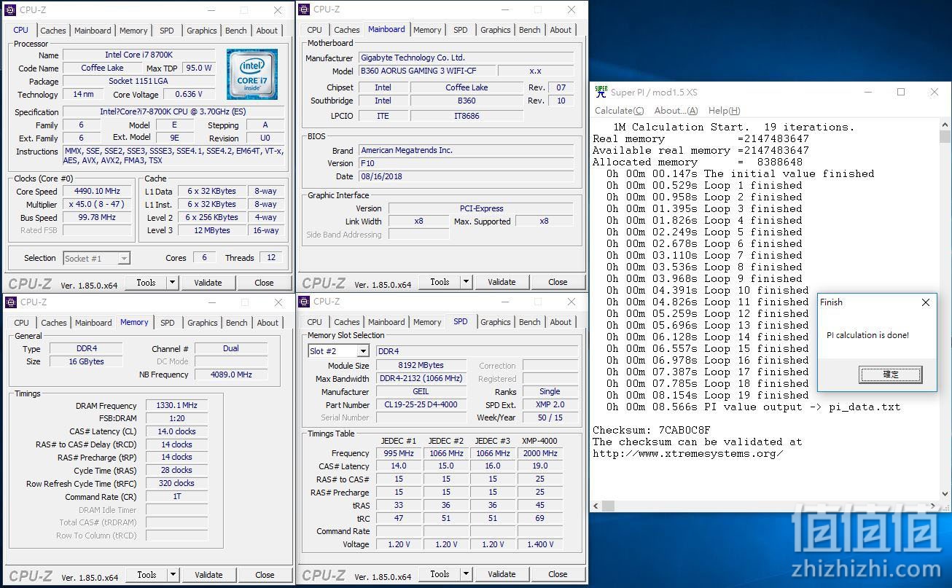
Task: Switch to Caches tab in CPU window
Action: 53,31
